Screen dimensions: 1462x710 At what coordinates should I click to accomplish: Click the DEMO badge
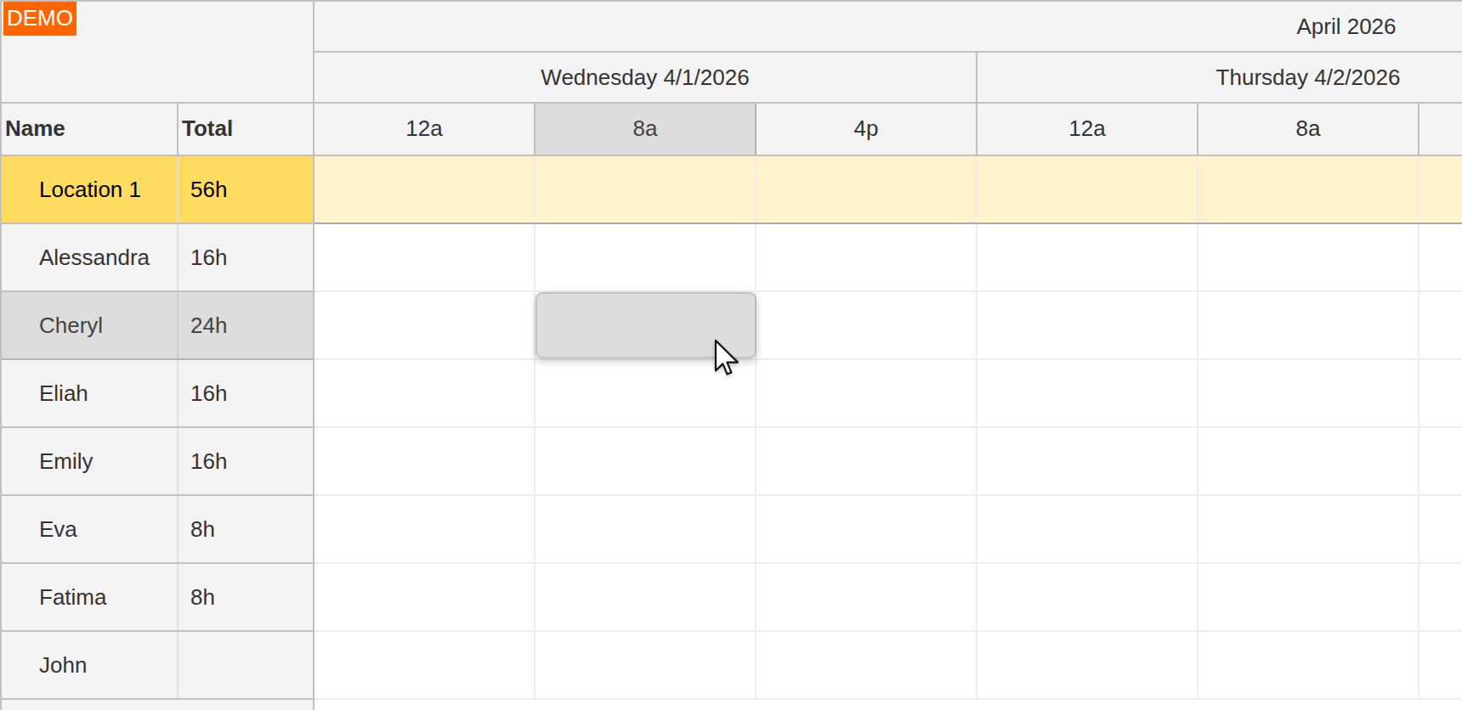(39, 18)
